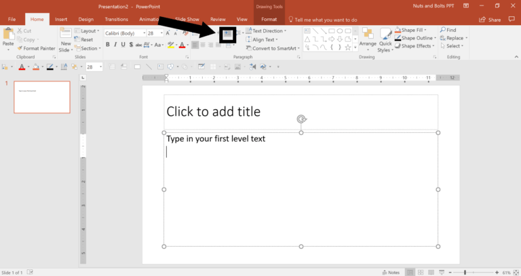The image size is (521, 276).
Task: Select the Down Arrow shape
Action: coord(340,39)
